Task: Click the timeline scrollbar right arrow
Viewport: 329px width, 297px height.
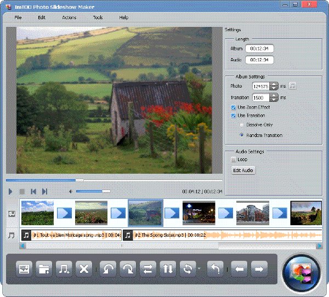Action: point(319,246)
